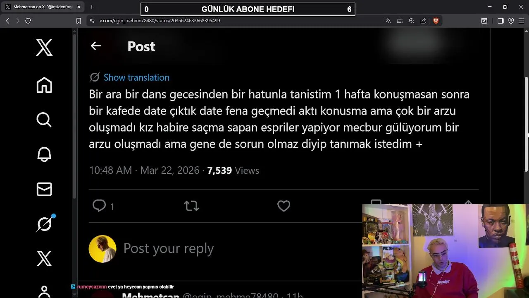Reload the page with refresh button

[x=28, y=21]
